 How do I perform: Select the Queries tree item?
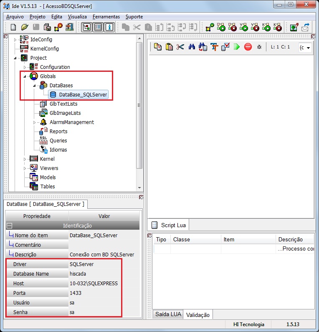tap(58, 141)
